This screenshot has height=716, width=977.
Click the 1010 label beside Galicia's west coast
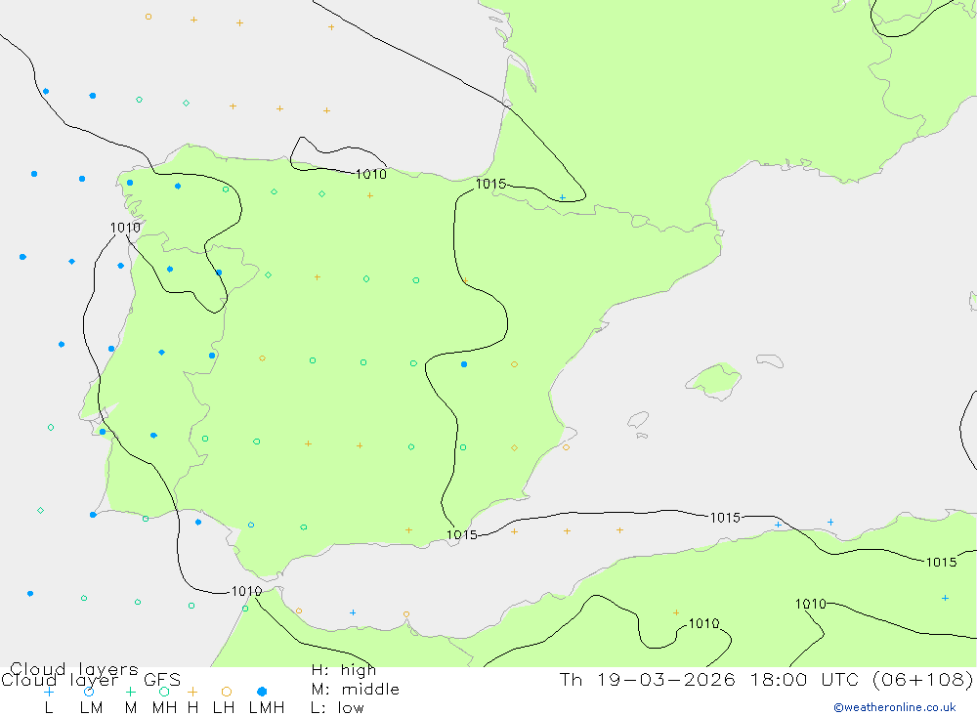[x=125, y=228]
